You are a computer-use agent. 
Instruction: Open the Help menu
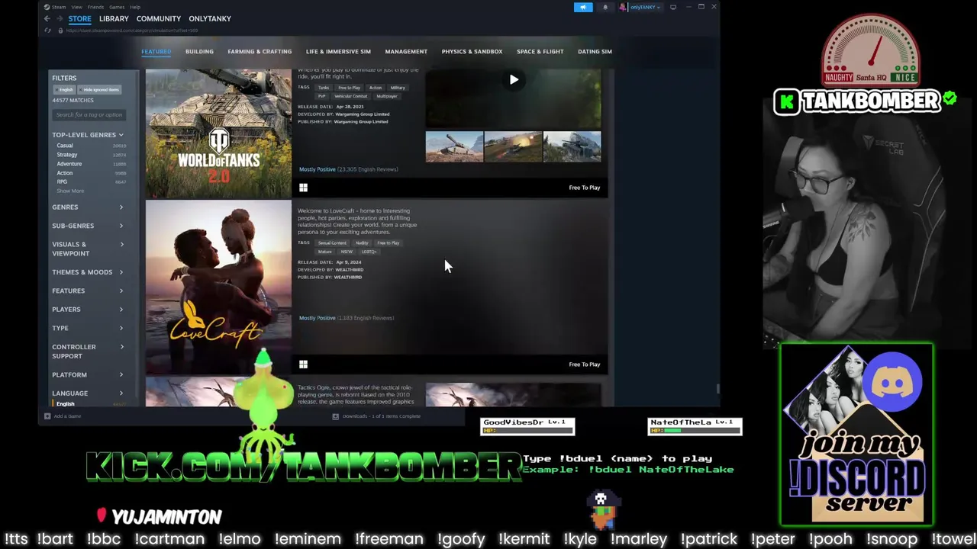point(135,7)
